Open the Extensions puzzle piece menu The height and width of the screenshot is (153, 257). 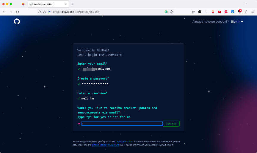click(x=246, y=12)
